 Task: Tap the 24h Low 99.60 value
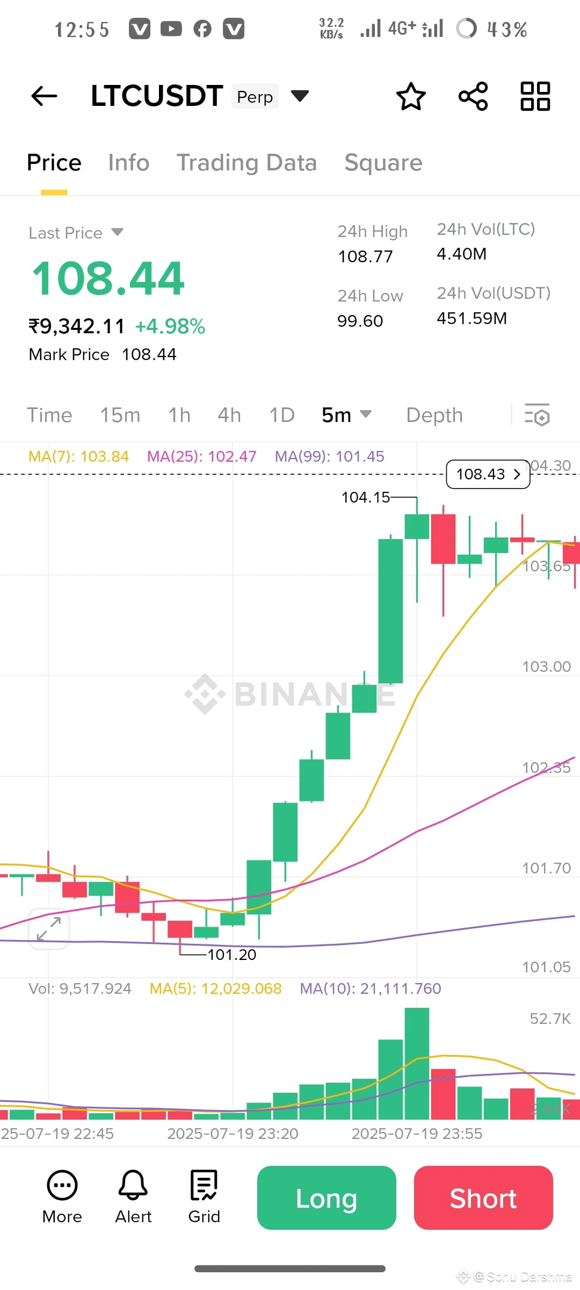pos(360,321)
